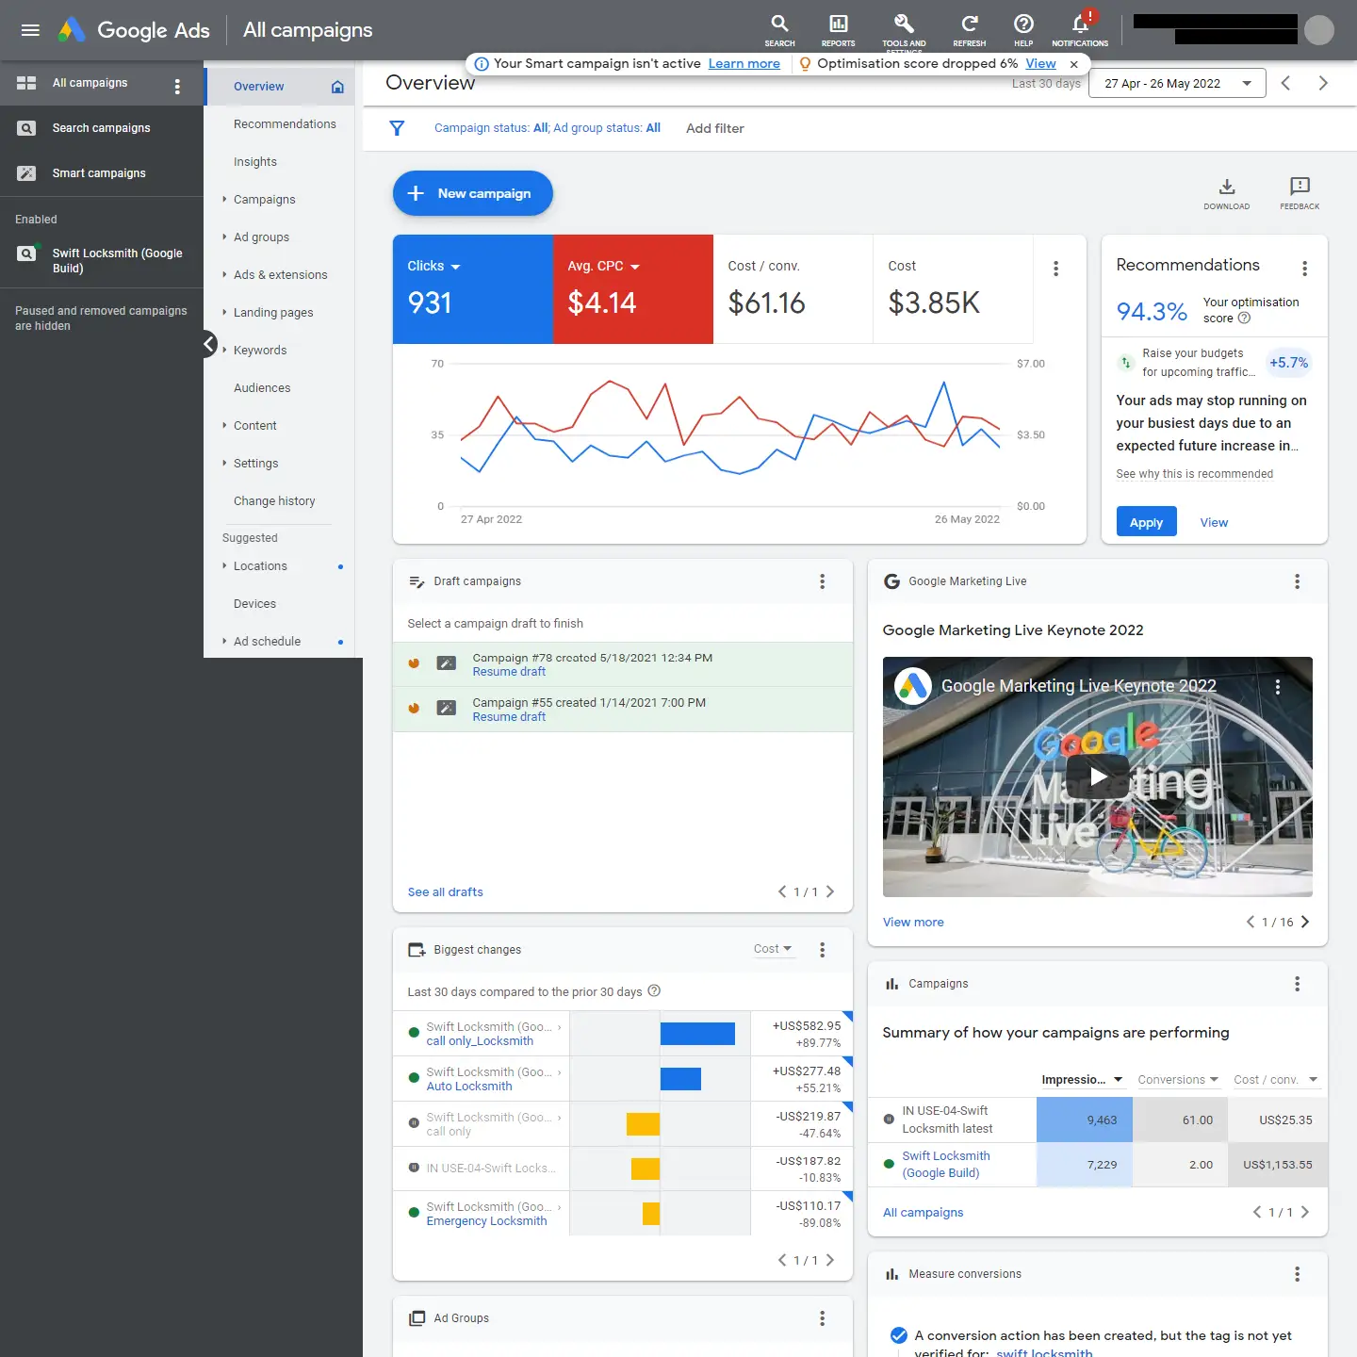View the recommendation details
1357x1357 pixels.
point(1214,522)
